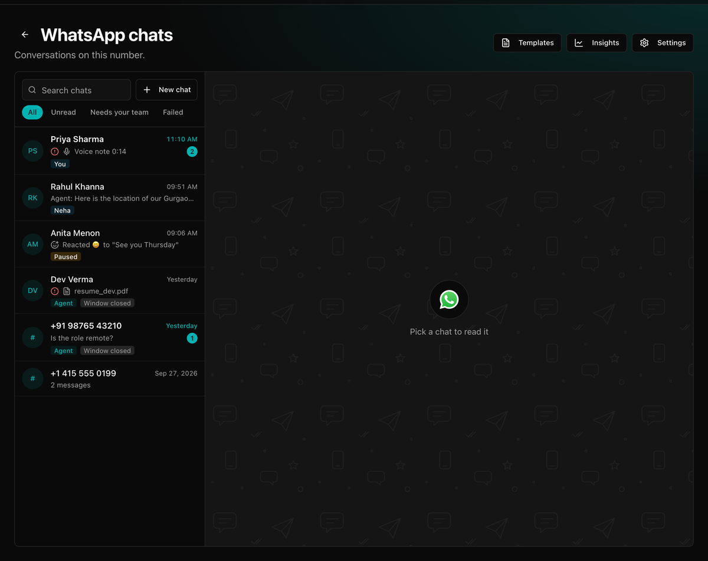
Task: Select the All filter tab
Action: point(32,112)
